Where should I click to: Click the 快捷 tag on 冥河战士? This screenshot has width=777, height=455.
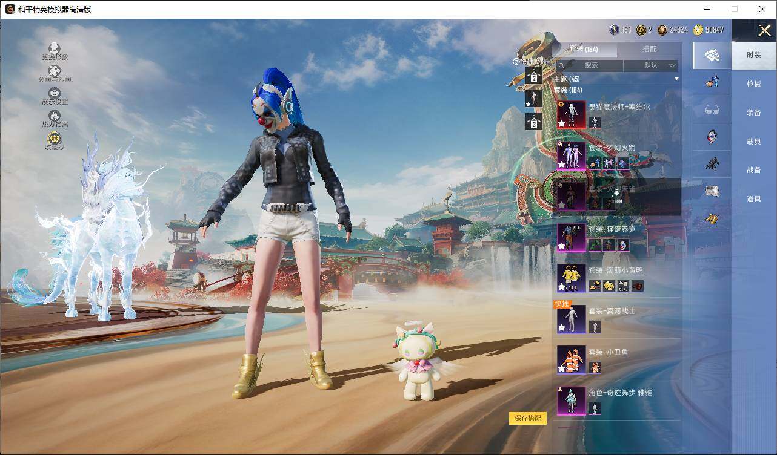click(x=562, y=304)
